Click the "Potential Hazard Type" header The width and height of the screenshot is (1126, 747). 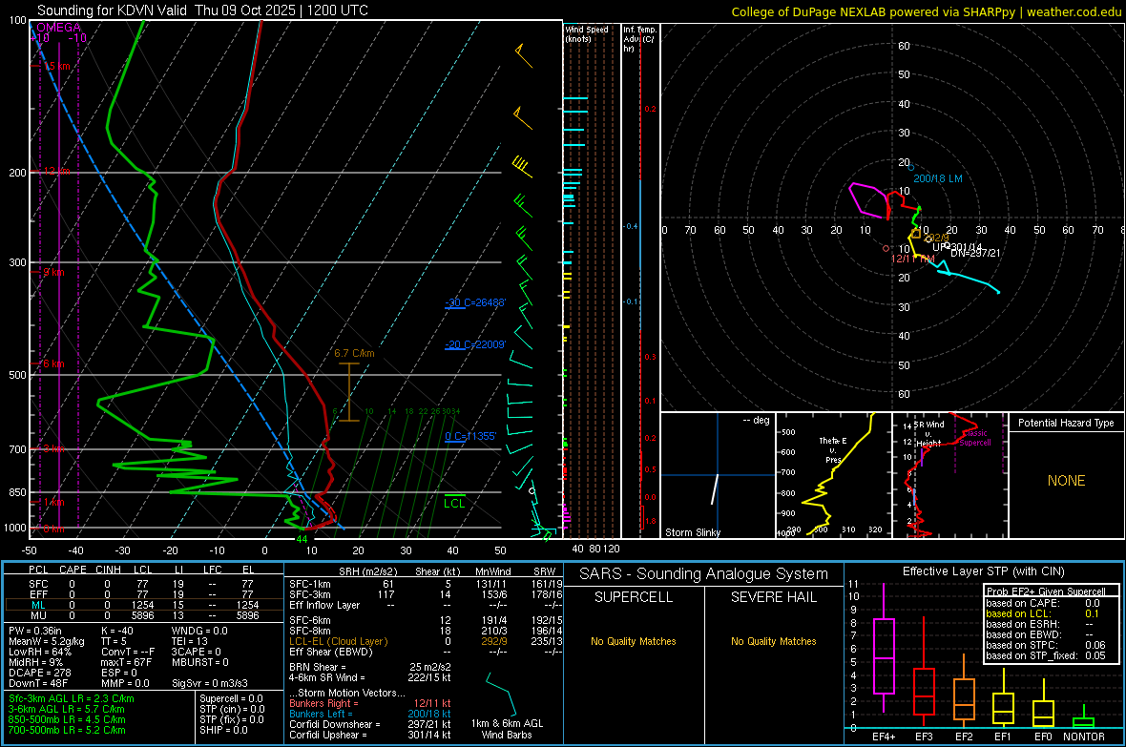coord(1066,423)
